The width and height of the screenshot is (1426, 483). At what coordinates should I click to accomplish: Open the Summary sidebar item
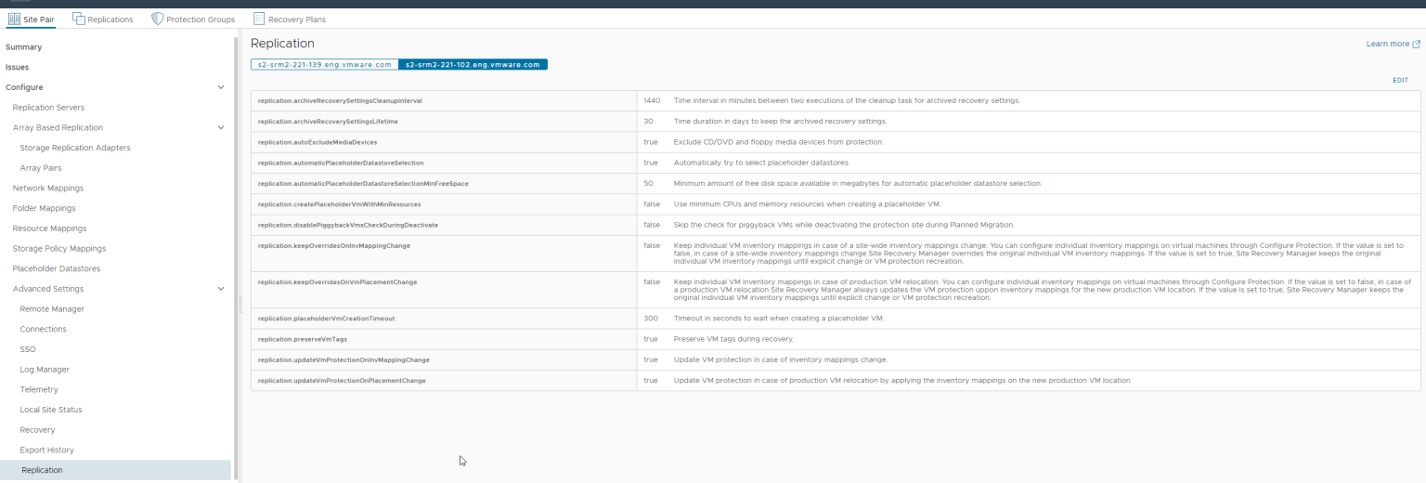point(24,46)
